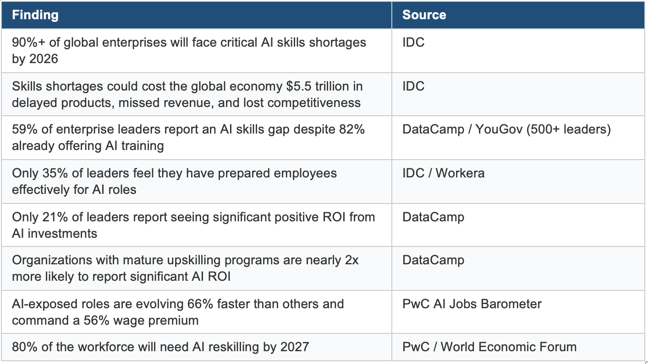Click the Finding column header
648x364 pixels.
35,15
